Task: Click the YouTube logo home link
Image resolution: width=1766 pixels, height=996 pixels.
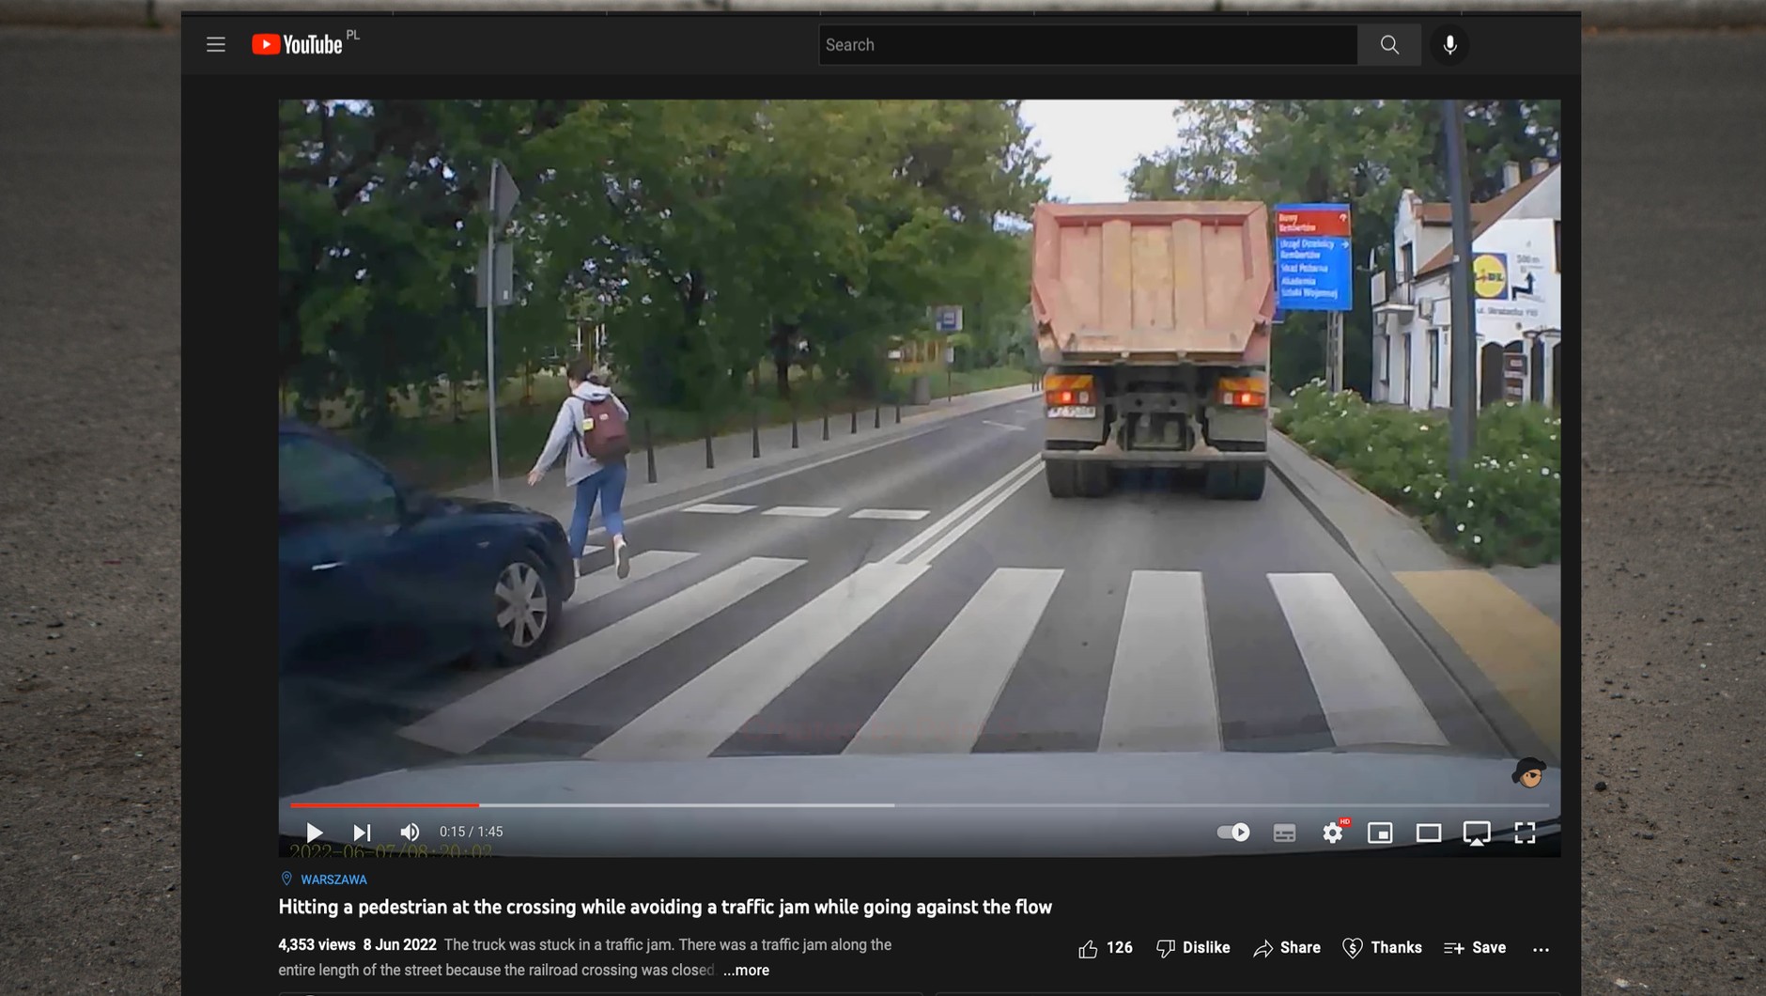Action: [x=297, y=44]
